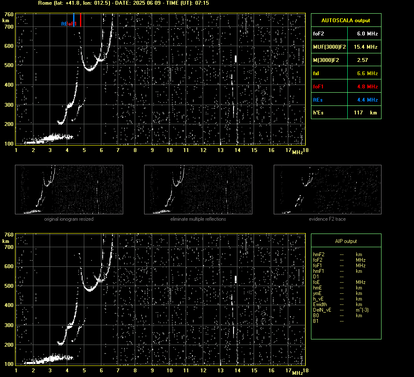Click the foE row in AIP output

339,282
